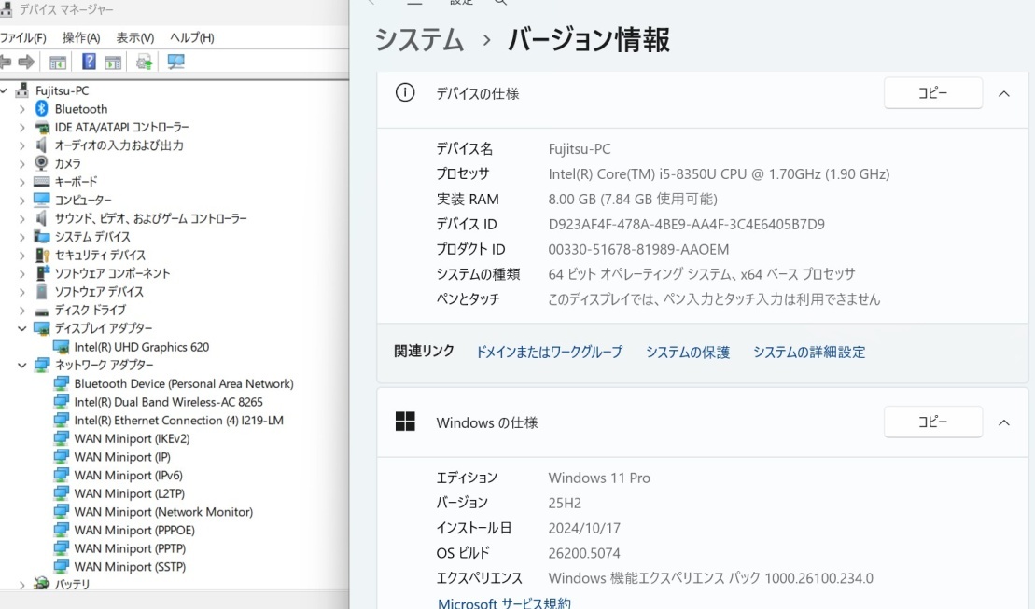1035x609 pixels.
Task: Click the forward arrow in toolbar
Action: 26,62
